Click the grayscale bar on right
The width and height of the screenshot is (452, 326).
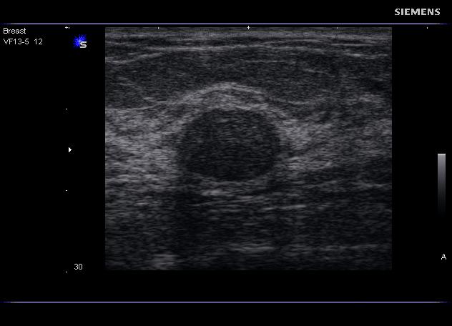point(441,184)
